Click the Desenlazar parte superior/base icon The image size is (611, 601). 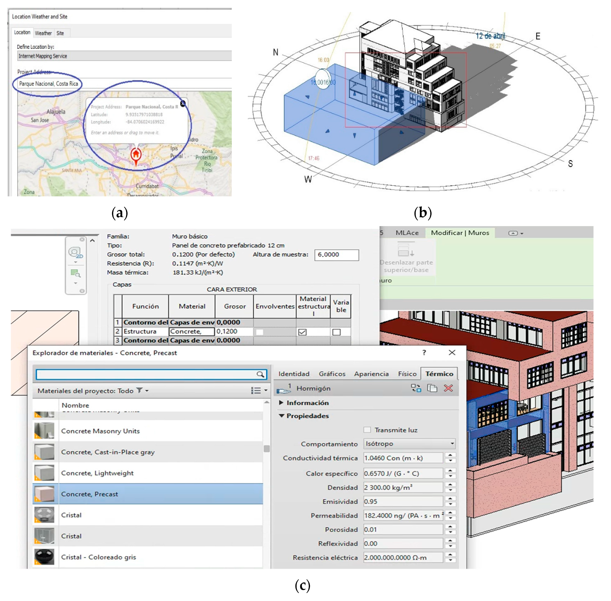(x=406, y=250)
